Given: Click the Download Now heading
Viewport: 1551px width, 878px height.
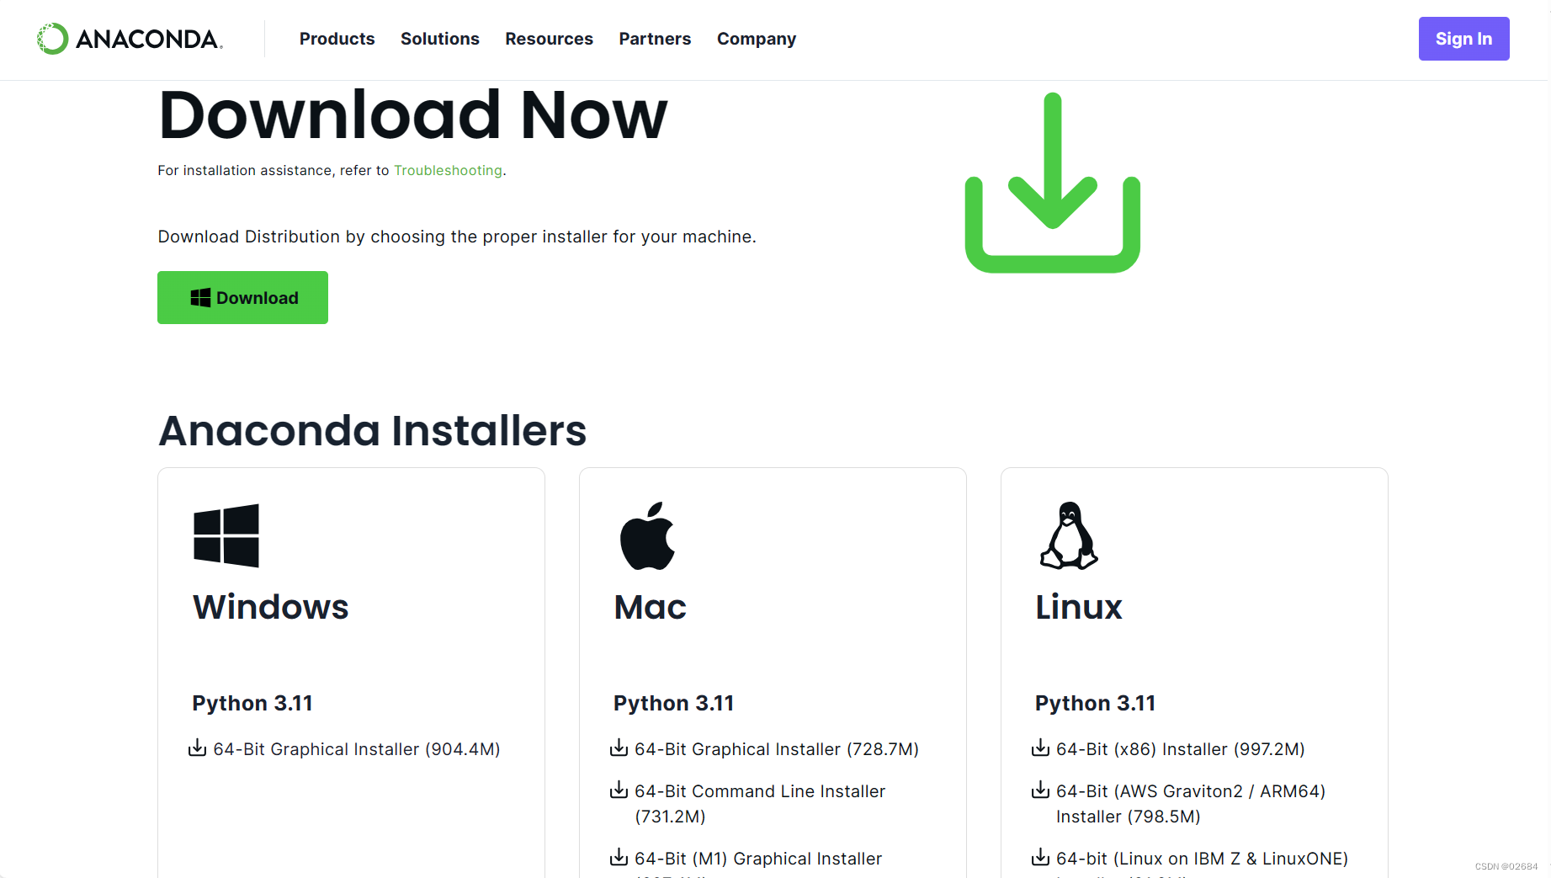Looking at the screenshot, I should pos(412,114).
